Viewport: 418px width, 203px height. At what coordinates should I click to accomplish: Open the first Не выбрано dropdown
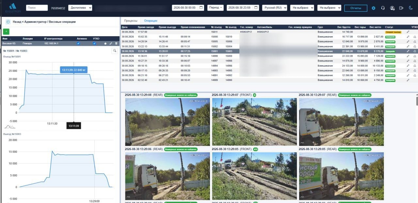302,8
